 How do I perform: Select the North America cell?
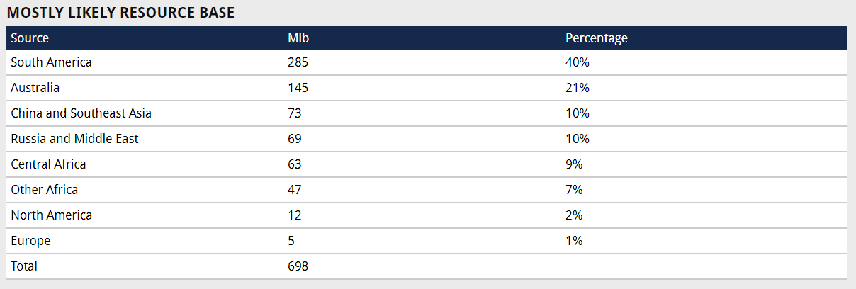pos(51,215)
